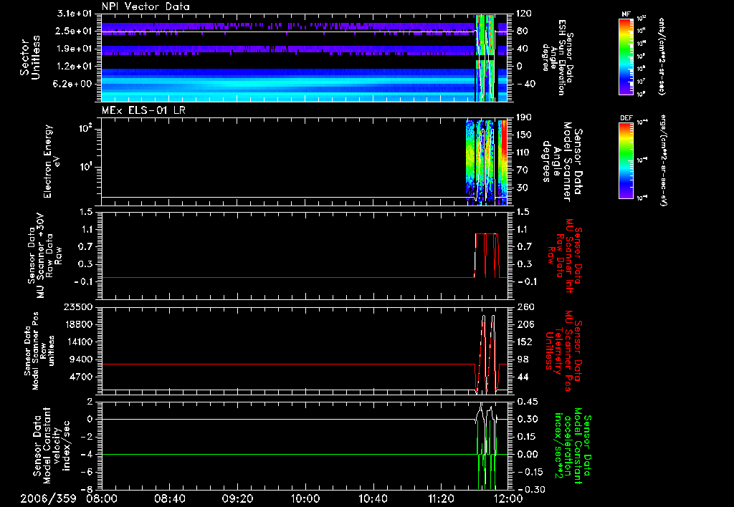The height and width of the screenshot is (507, 734).
Task: Click the 10:00 time axis label
Action: pyautogui.click(x=305, y=498)
